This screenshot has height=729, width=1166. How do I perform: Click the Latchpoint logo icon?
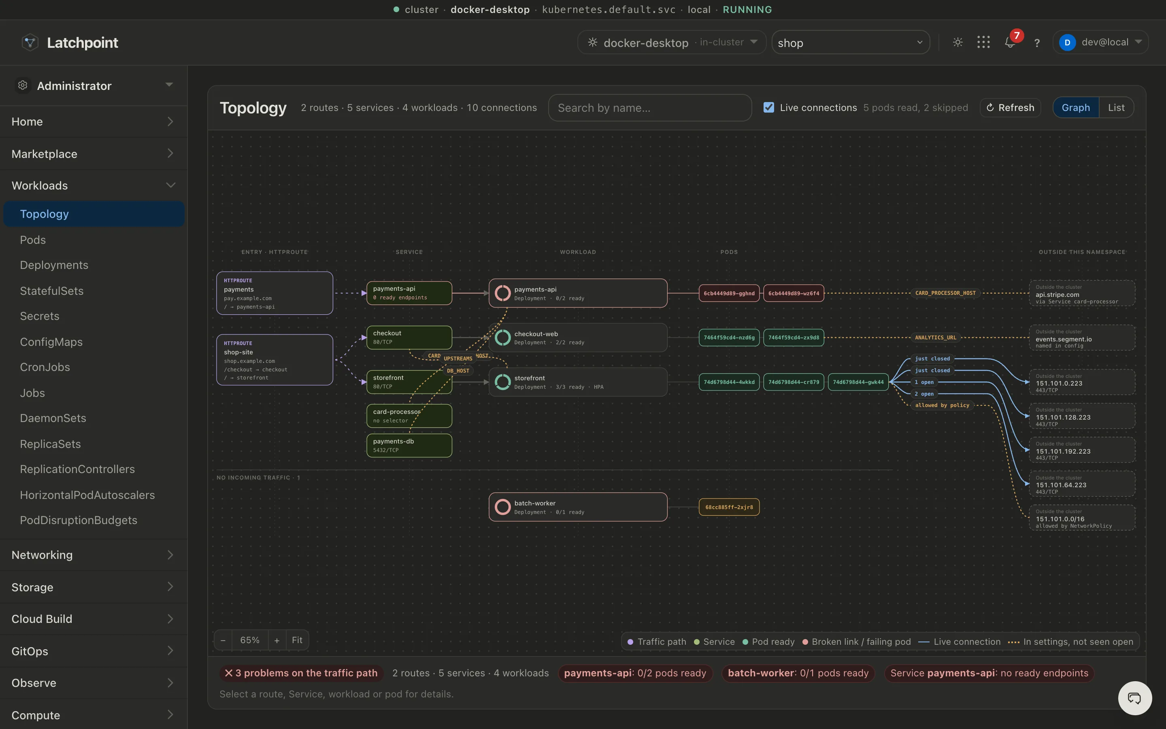[30, 43]
